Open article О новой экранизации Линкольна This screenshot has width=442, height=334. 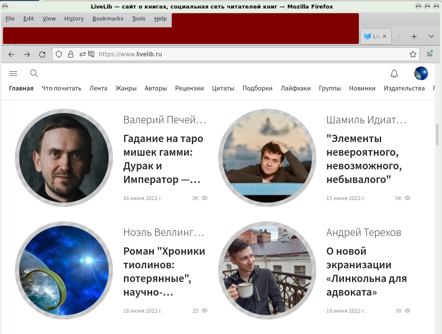pos(367,271)
